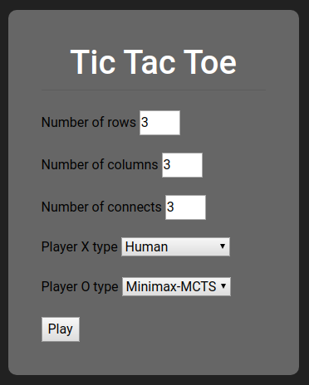Open the Player O type dropdown
Image resolution: width=309 pixels, height=385 pixels.
176,286
